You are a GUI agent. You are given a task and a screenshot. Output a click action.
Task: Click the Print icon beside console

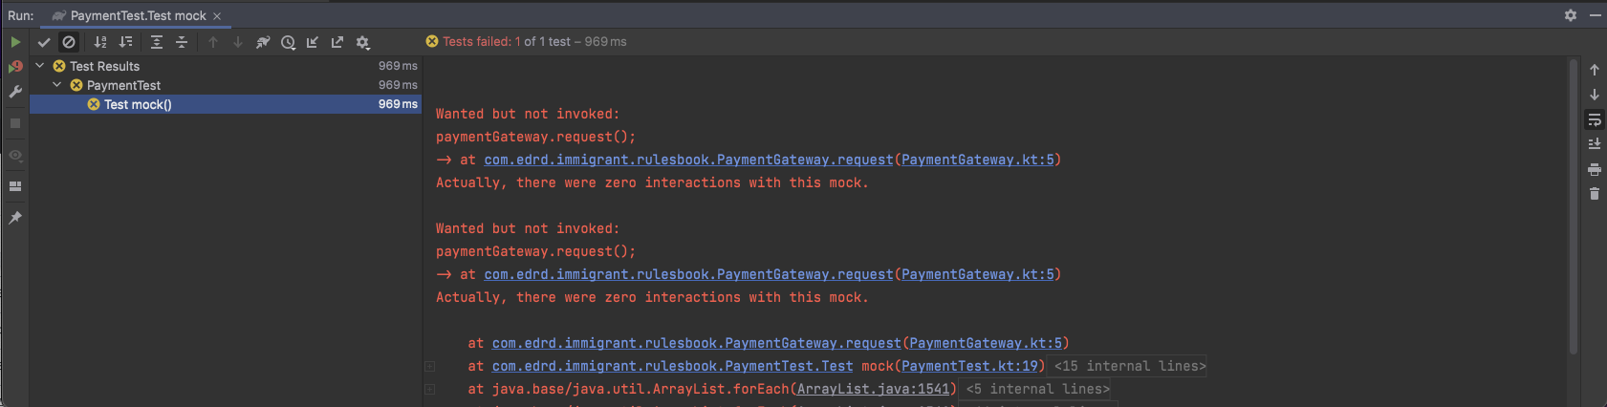[1595, 169]
